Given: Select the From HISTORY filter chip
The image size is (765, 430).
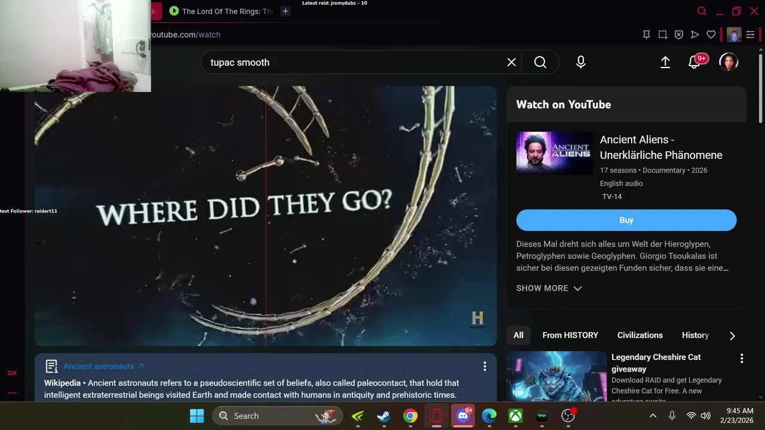Looking at the screenshot, I should [570, 335].
